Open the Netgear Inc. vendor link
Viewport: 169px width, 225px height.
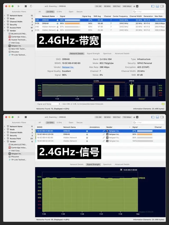[68, 67]
